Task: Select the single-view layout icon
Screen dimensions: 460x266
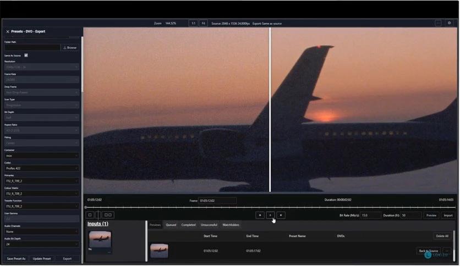Action: pos(90,215)
